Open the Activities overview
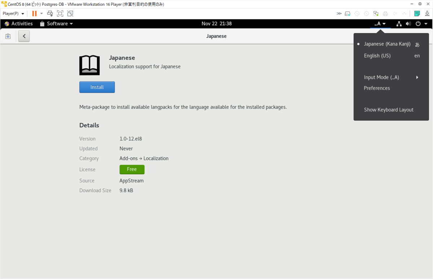The image size is (433, 279). click(x=18, y=23)
